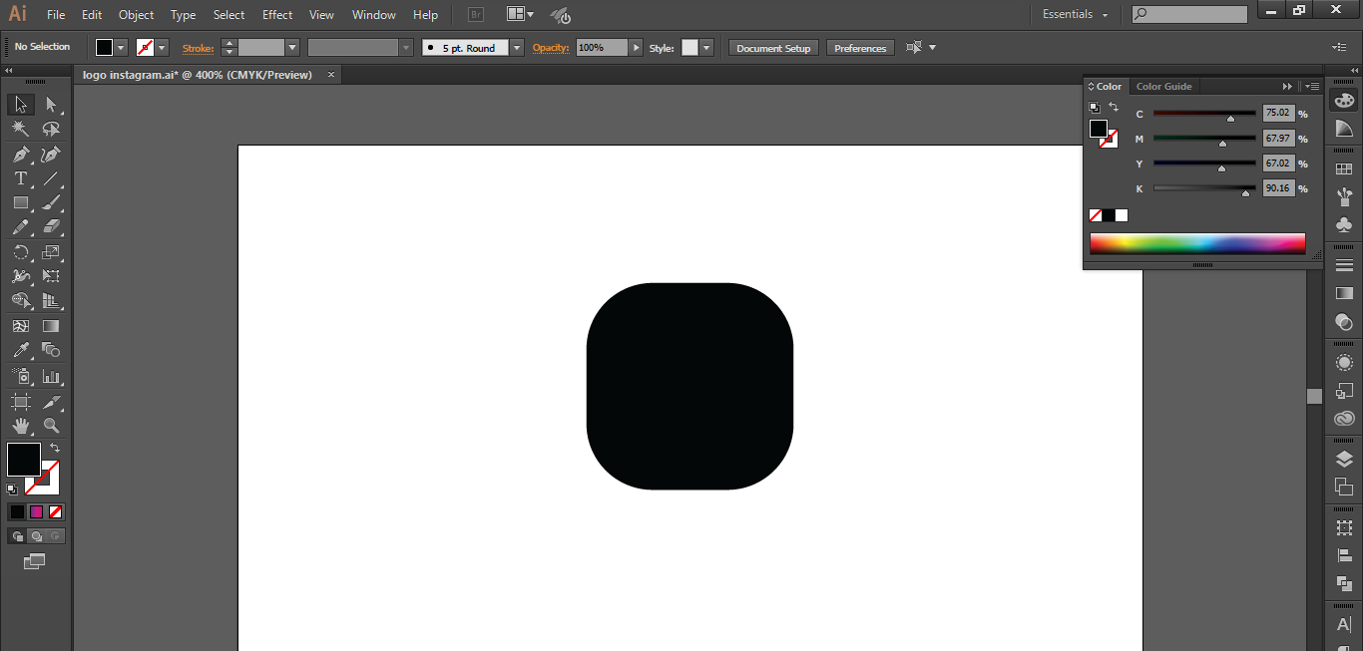Click the K black slider in Color panel

[1204, 188]
